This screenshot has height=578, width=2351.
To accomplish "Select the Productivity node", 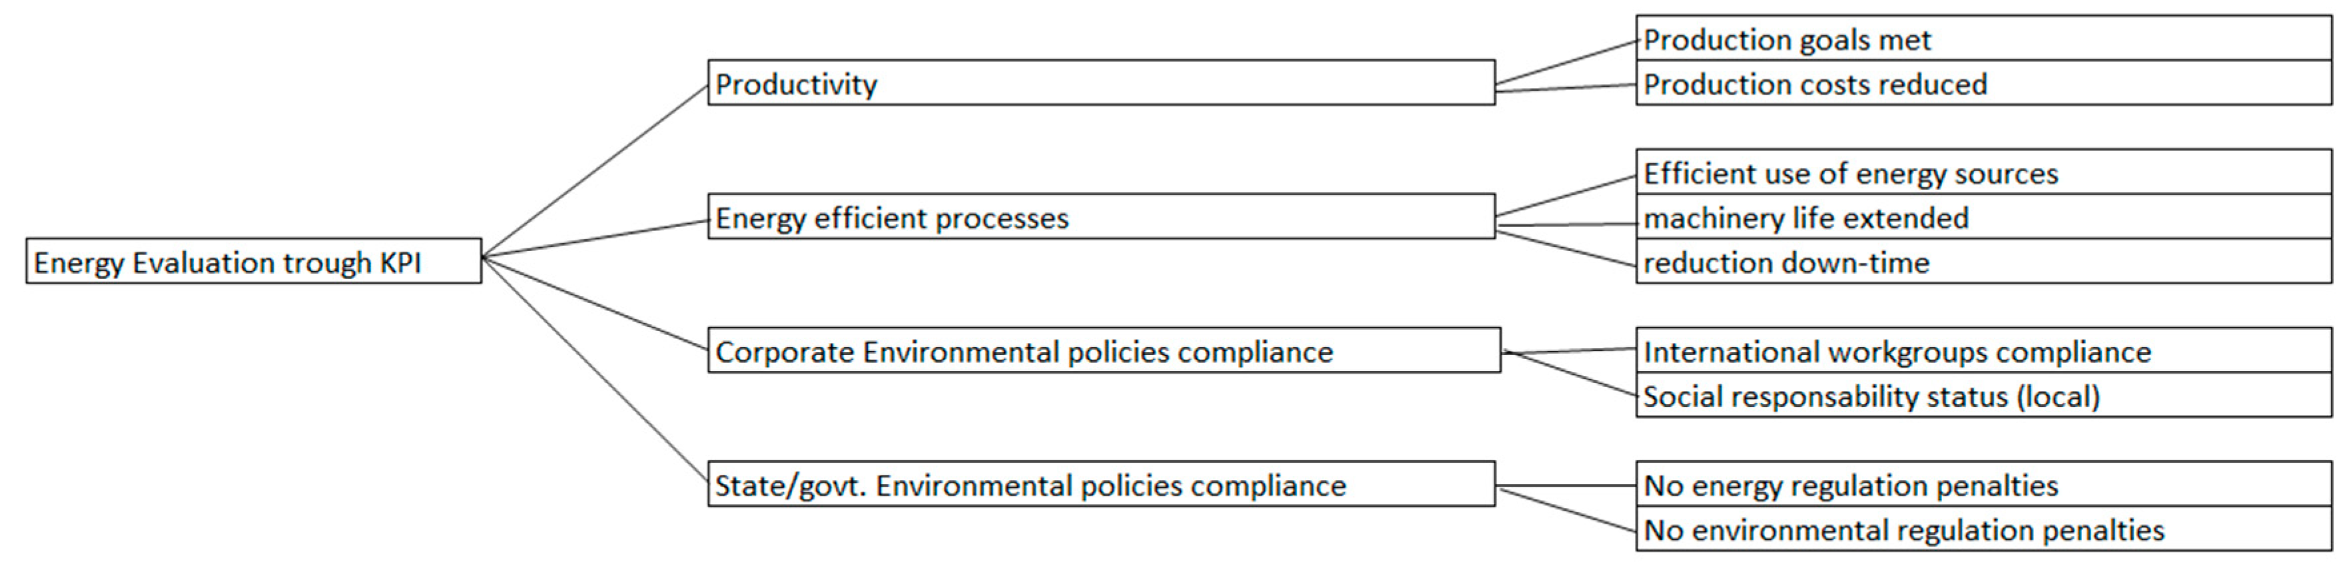I will tap(1101, 83).
